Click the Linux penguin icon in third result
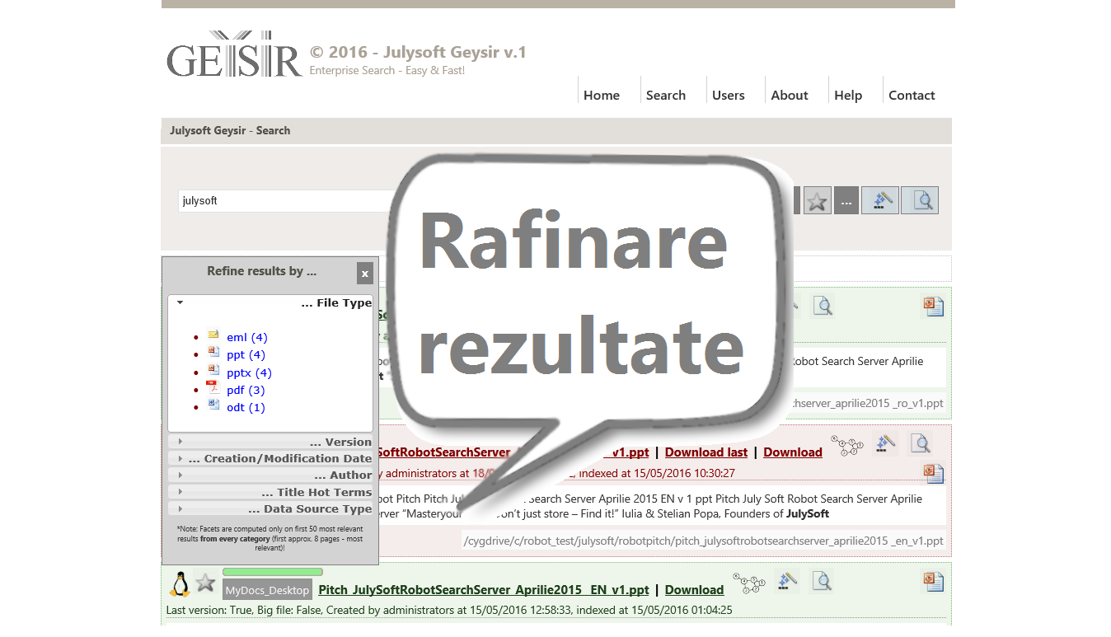This screenshot has height=637, width=1111. pos(180,583)
